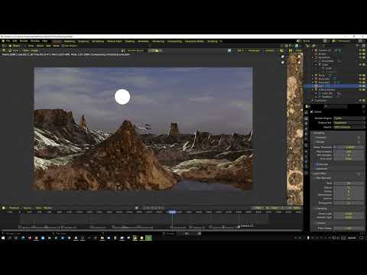Screen dimensions: 367x275
Task: Click the Noise Threshold value field
Action: pos(349,147)
